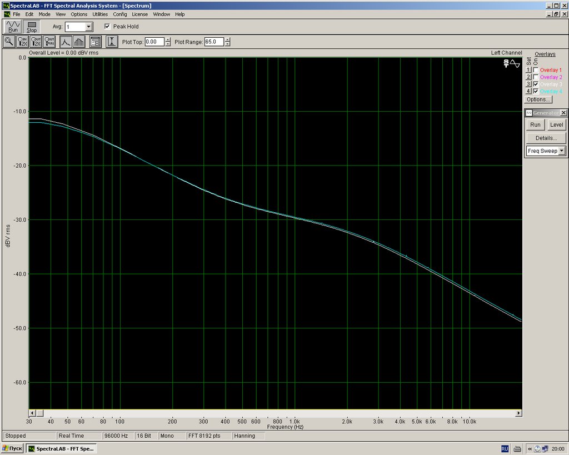This screenshot has height=455, width=569.
Task: Switch to bar graph plot style
Action: pos(79,42)
